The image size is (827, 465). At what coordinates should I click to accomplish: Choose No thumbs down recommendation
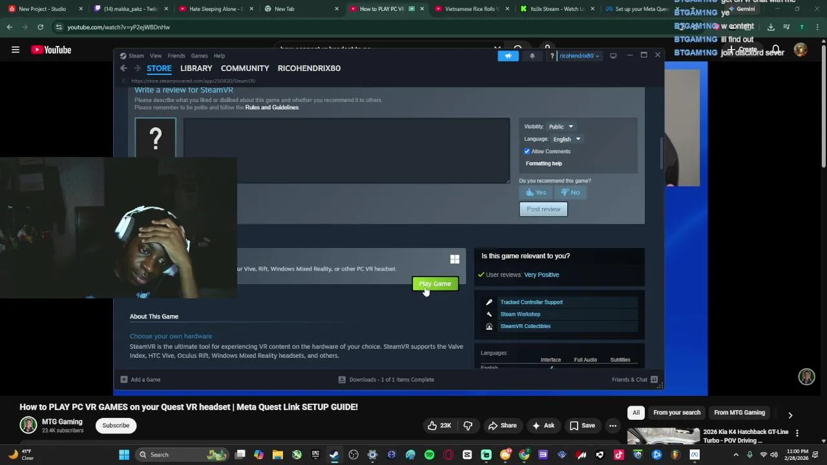pos(570,192)
